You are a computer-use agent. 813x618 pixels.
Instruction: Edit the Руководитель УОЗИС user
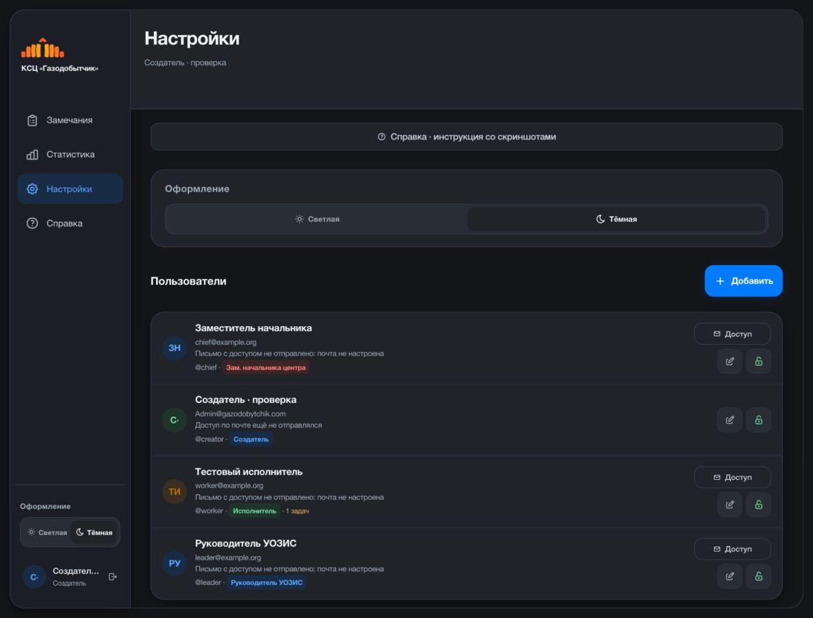pyautogui.click(x=730, y=576)
